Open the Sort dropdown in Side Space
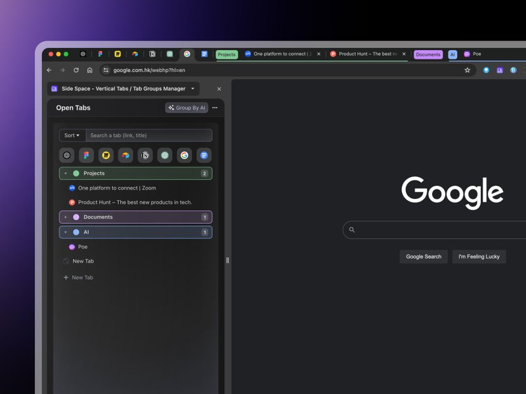The image size is (526, 394). [x=72, y=135]
